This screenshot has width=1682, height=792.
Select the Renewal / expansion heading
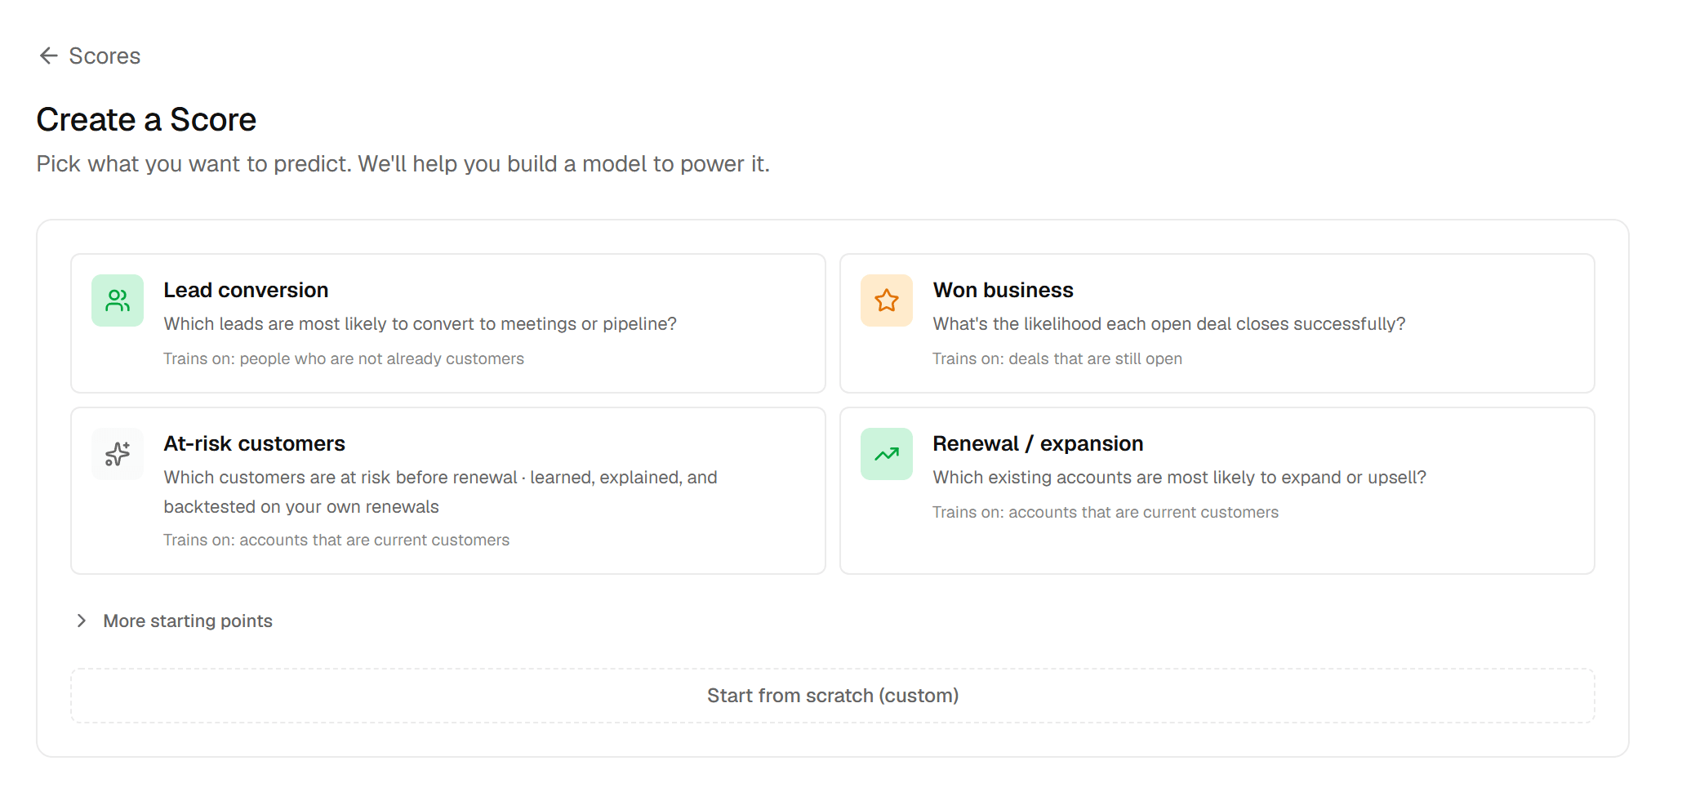(1038, 443)
